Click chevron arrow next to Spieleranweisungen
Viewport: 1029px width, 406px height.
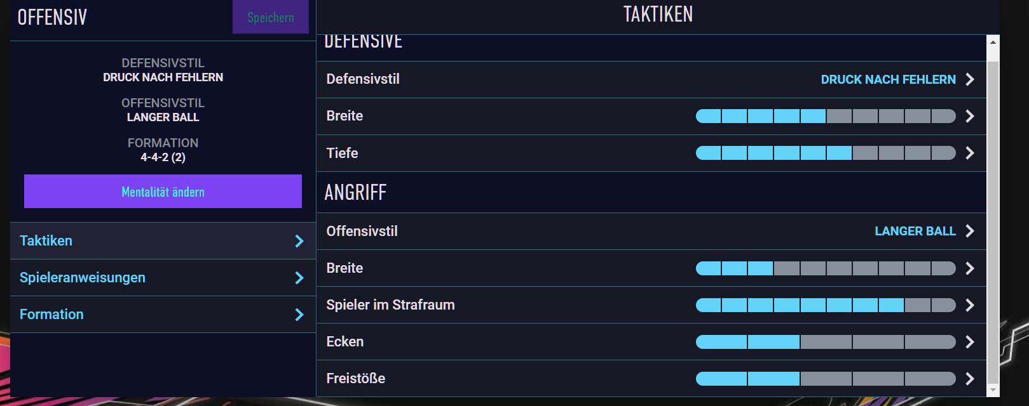pyautogui.click(x=299, y=278)
